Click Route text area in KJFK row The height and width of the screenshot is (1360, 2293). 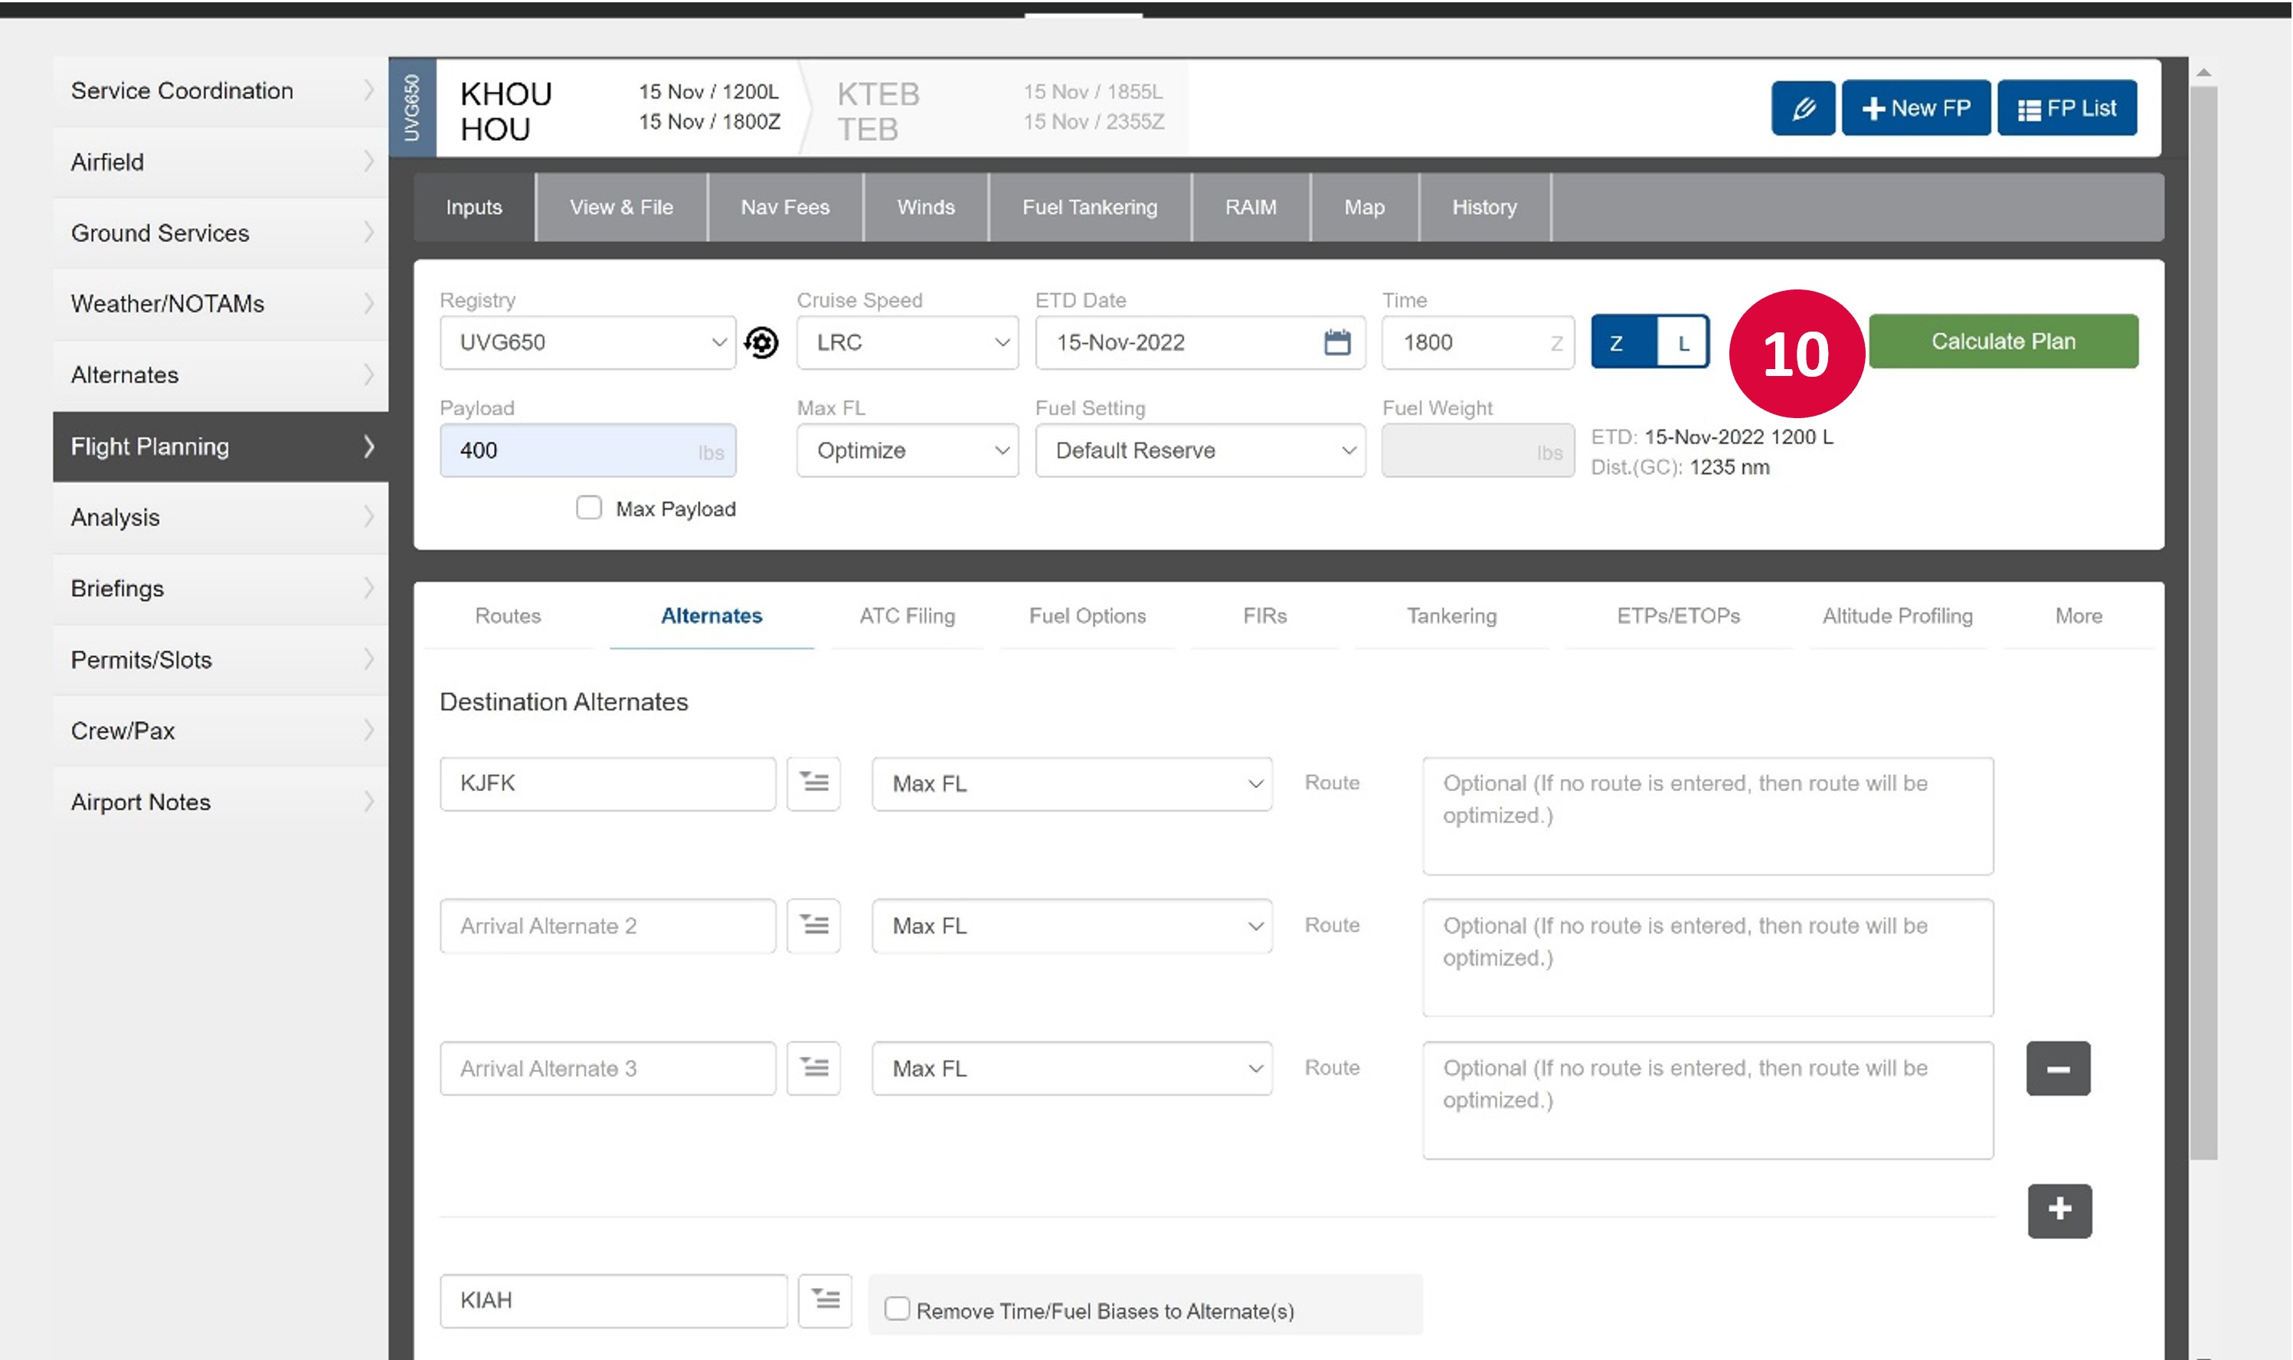[1707, 816]
